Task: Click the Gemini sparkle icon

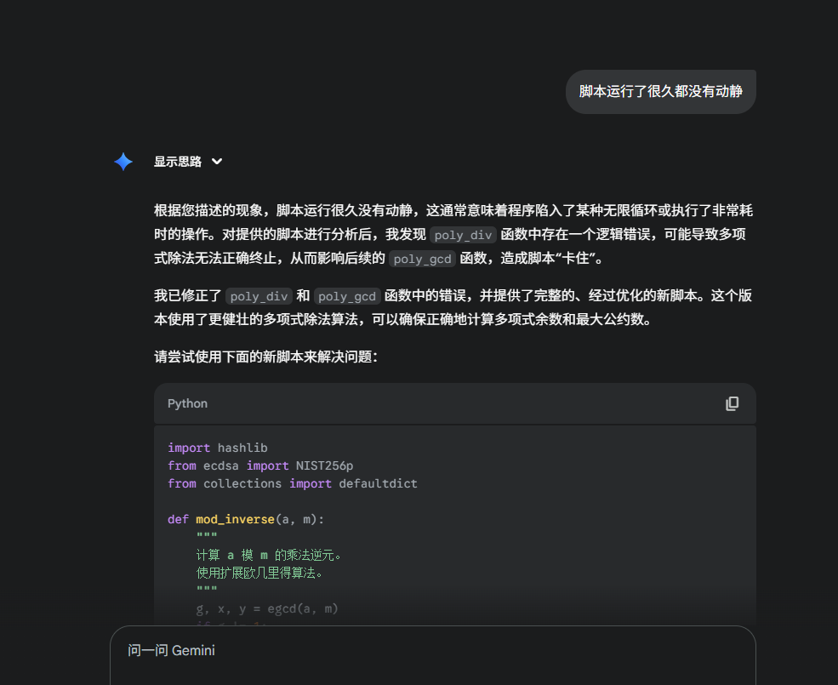Action: pyautogui.click(x=123, y=162)
